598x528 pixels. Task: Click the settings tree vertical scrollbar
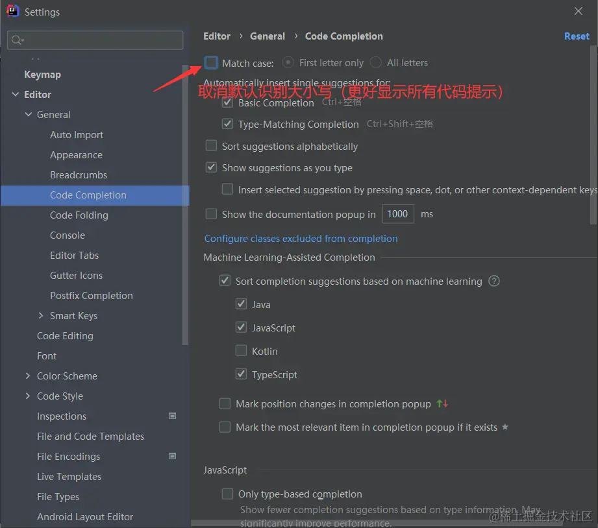pyautogui.click(x=185, y=205)
